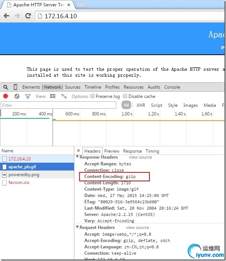Click the browser forward arrow
Screen dimensions: 226x261
[x=17, y=16]
